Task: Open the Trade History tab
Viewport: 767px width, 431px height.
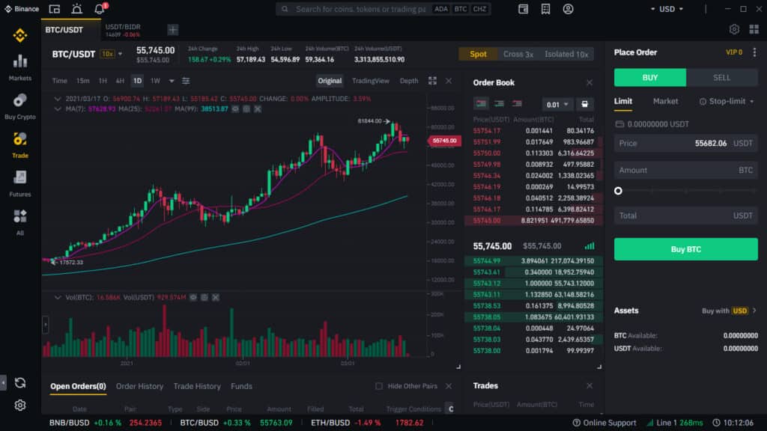Action: [x=197, y=386]
